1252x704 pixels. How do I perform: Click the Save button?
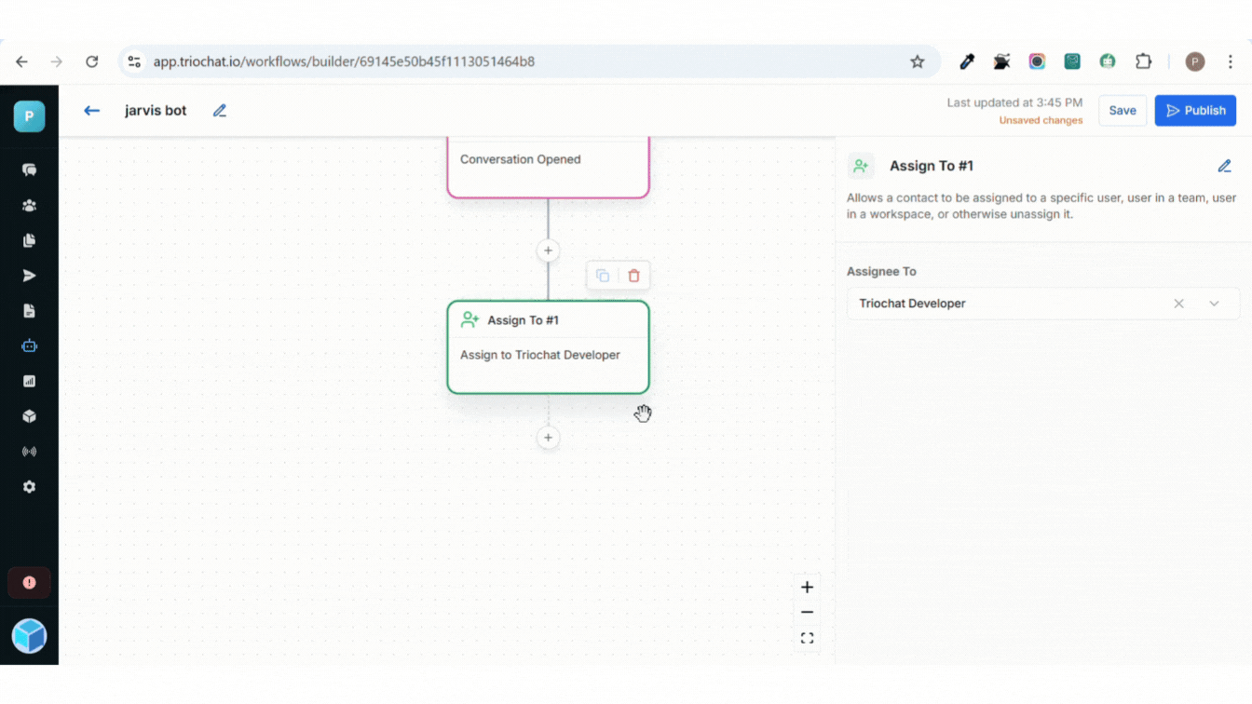tap(1122, 111)
